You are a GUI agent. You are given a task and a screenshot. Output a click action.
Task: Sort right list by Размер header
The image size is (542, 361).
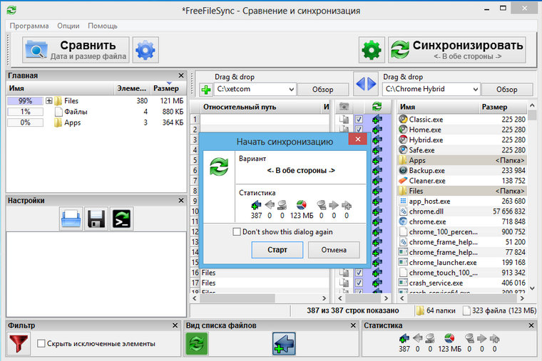pos(503,107)
